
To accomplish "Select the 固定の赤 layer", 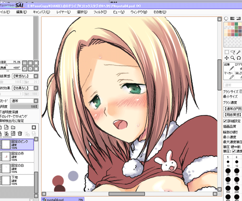I will click(17, 156).
